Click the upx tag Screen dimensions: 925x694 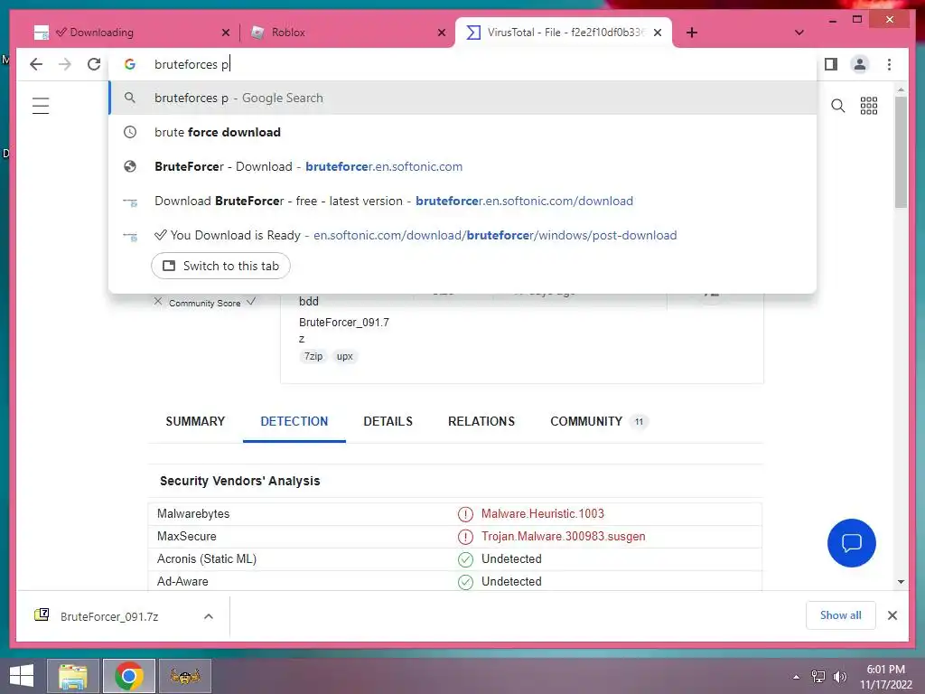click(x=344, y=356)
